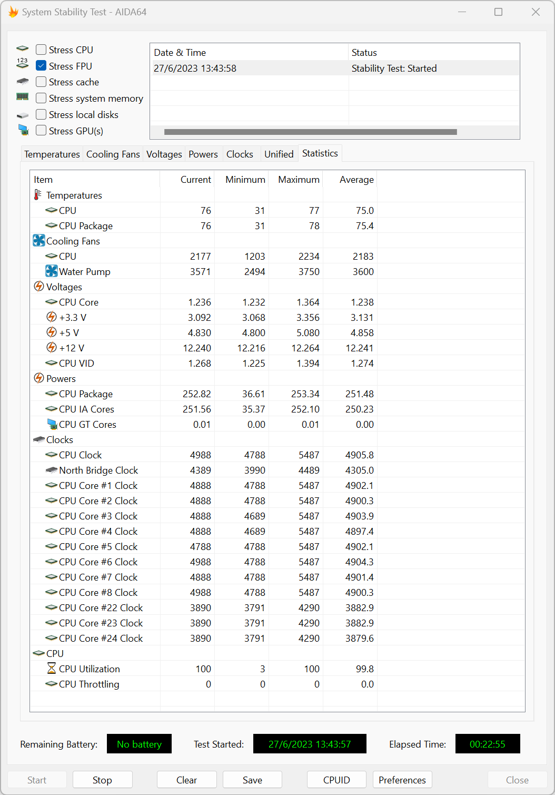Tick the Stress local disks checkbox
The image size is (555, 795).
click(41, 115)
